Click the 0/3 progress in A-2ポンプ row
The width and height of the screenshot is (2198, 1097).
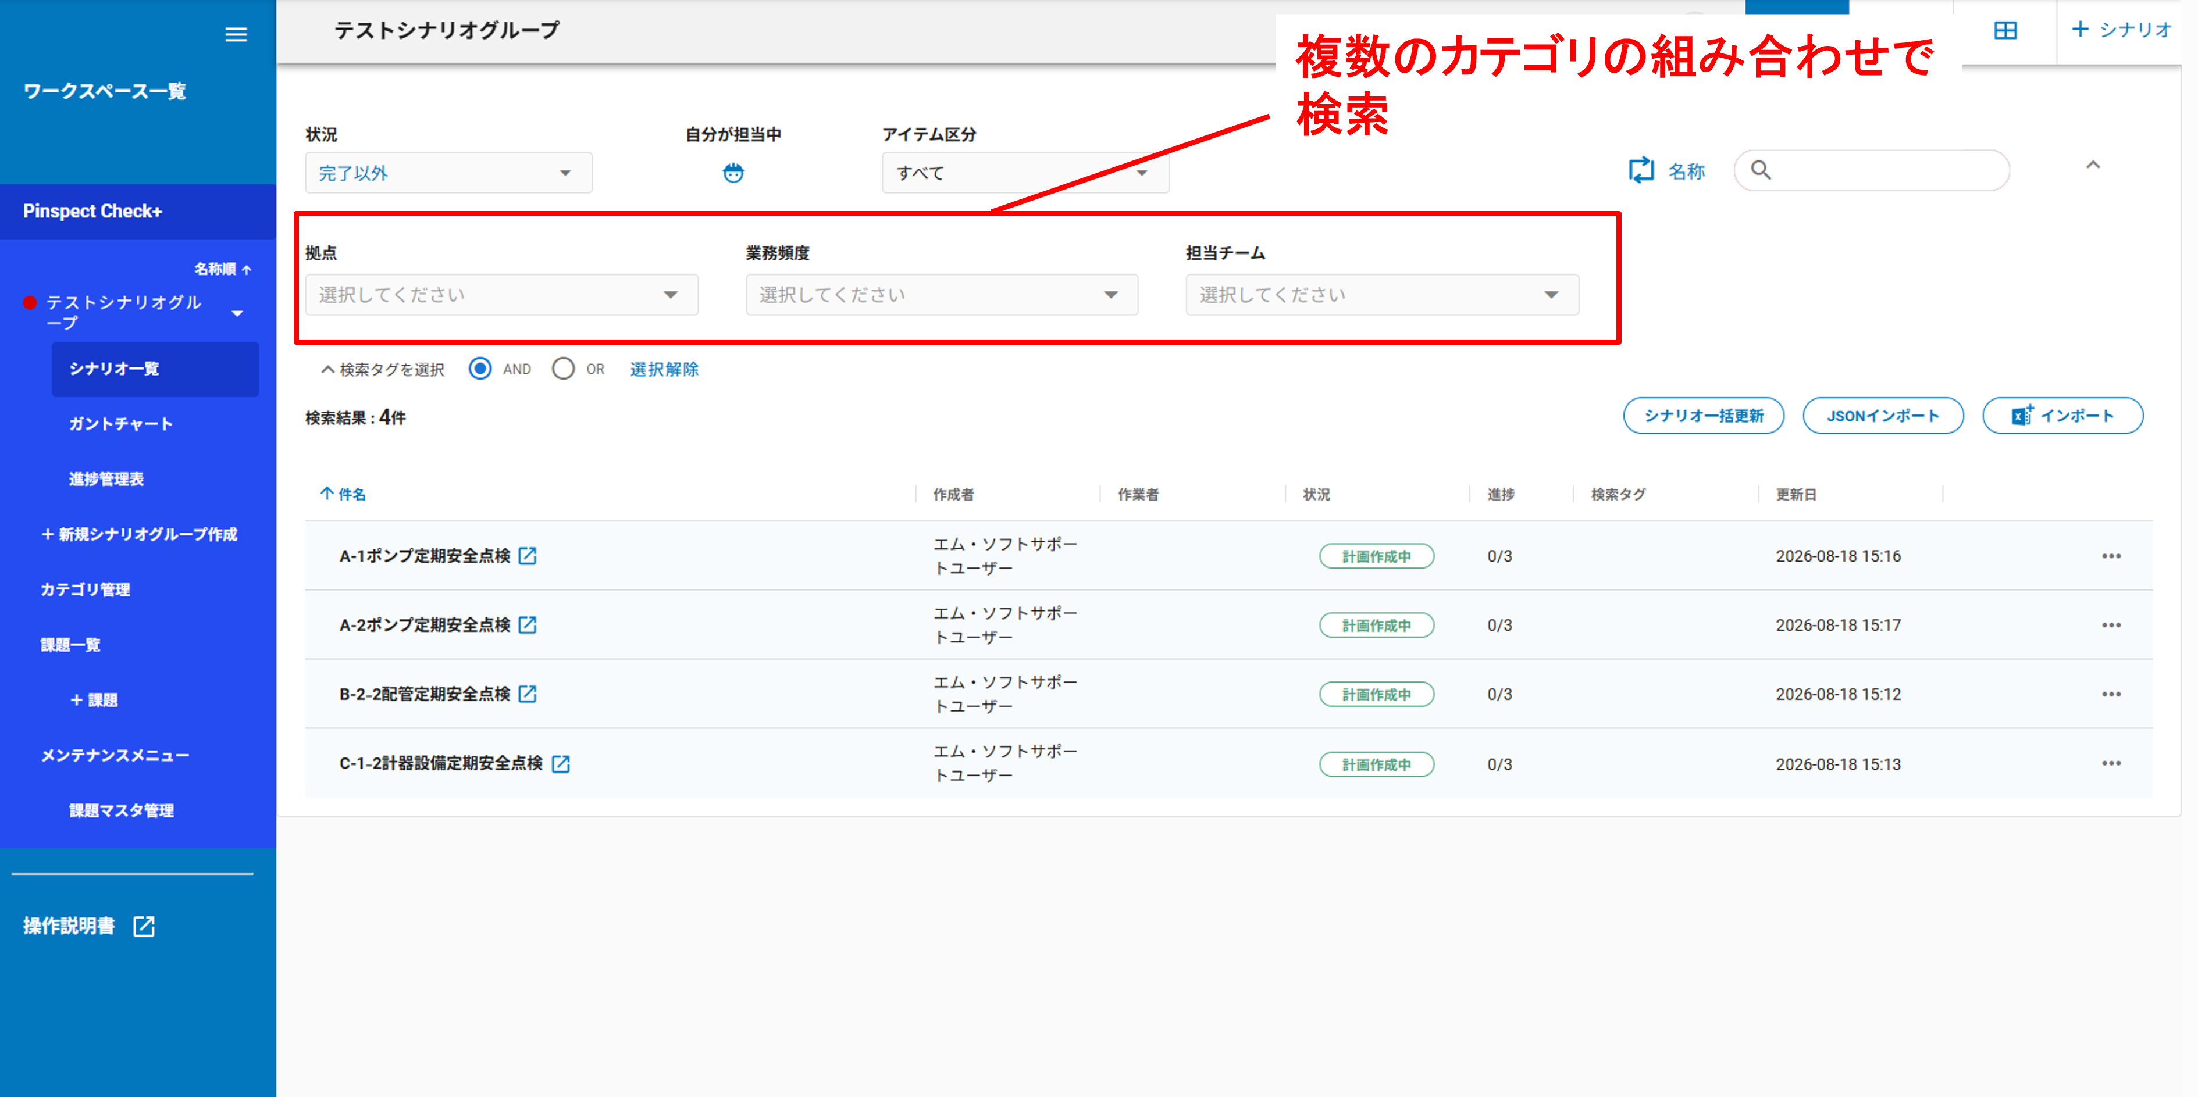tap(1499, 626)
